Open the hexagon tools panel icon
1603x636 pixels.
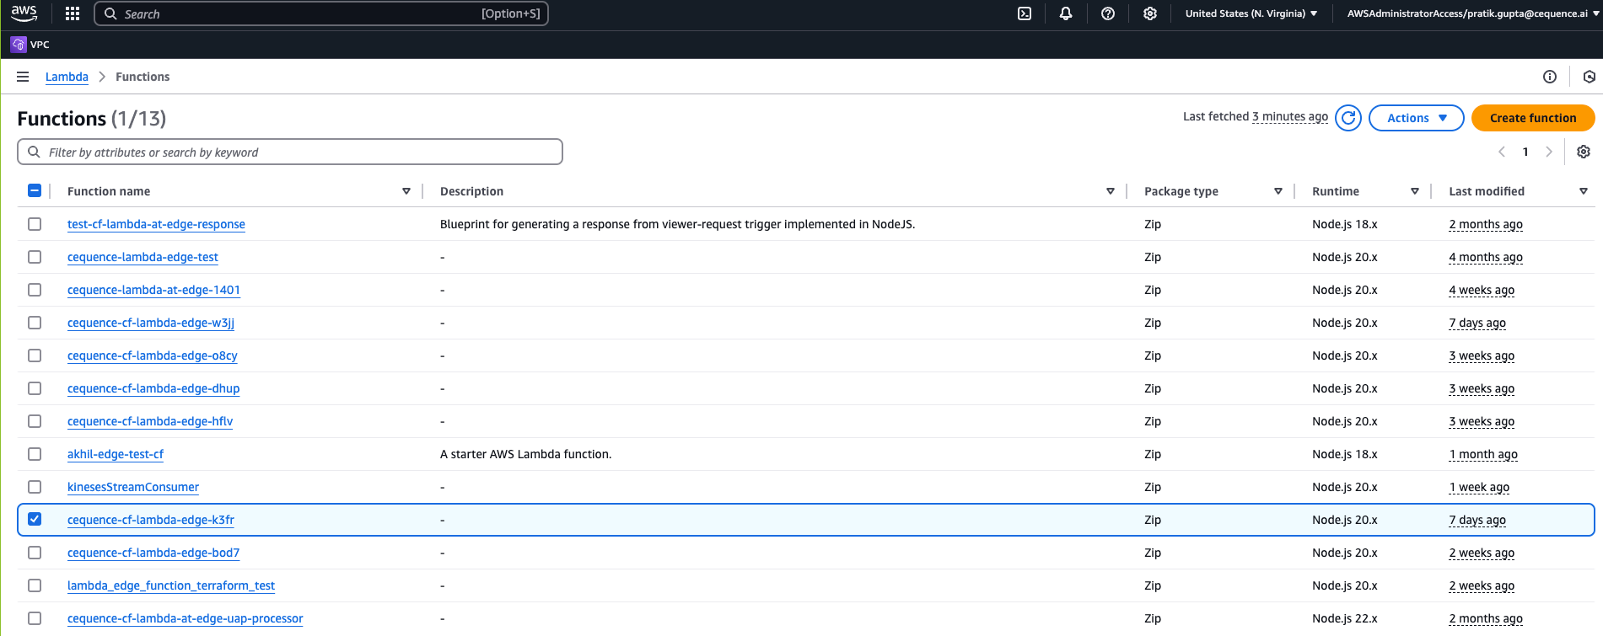tap(1590, 77)
